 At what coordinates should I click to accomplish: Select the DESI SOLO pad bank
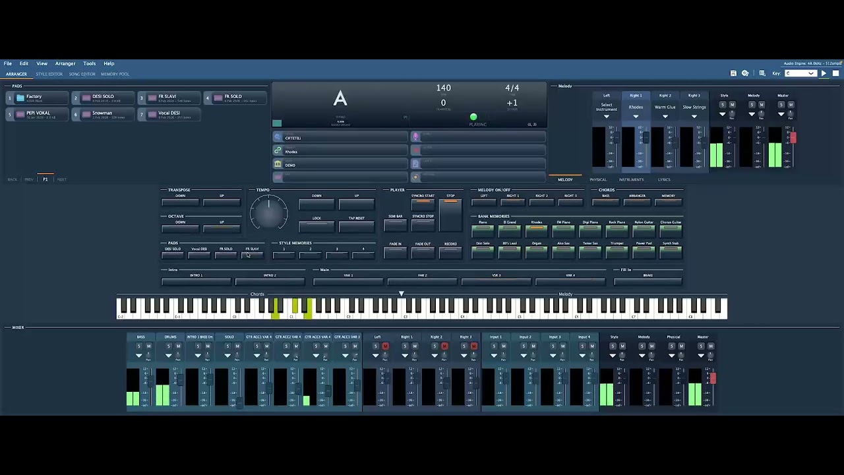click(x=103, y=98)
